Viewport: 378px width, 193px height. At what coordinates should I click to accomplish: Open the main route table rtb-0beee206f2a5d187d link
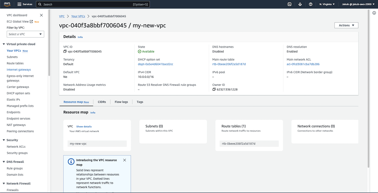coord(229,64)
